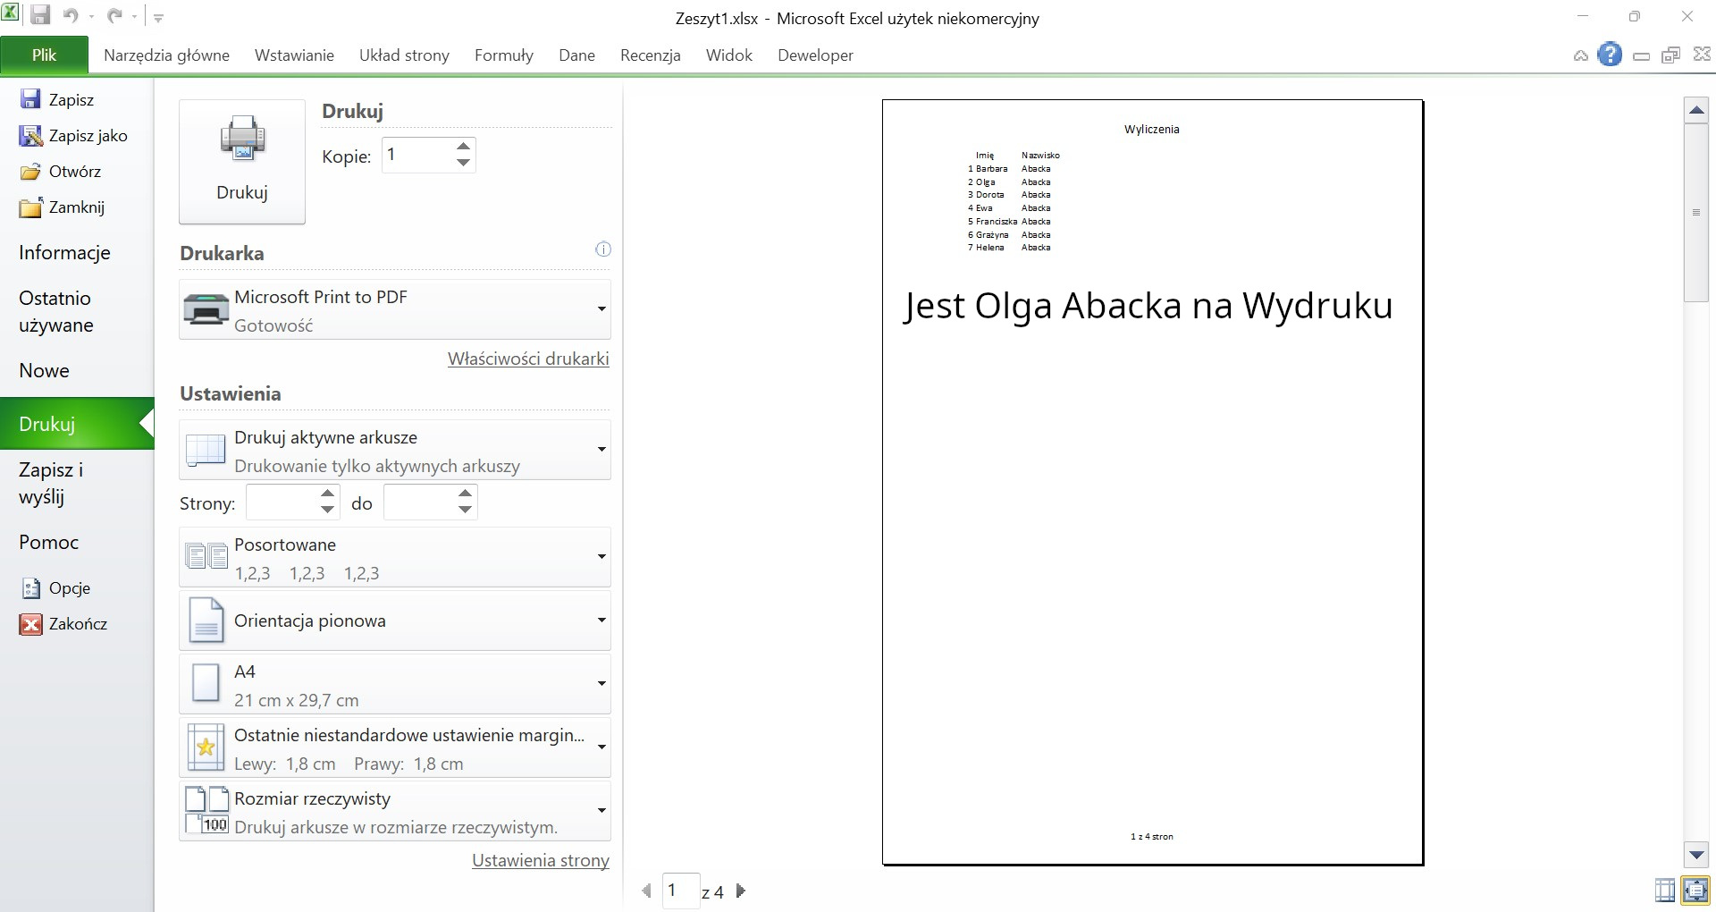This screenshot has height=912, width=1716.
Task: Decrease Kopie count with down arrow
Action: 463,163
